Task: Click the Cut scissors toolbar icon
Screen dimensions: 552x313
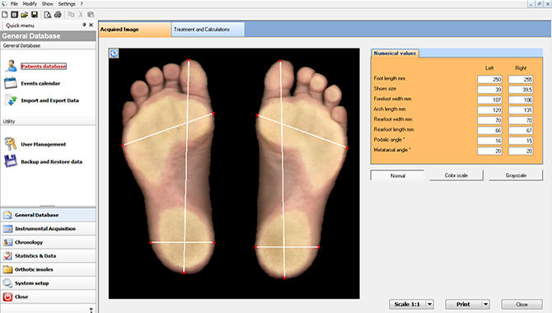Action: pyautogui.click(x=81, y=15)
